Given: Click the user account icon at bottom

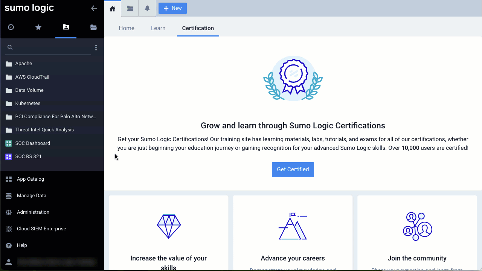Looking at the screenshot, I should click(x=8, y=262).
